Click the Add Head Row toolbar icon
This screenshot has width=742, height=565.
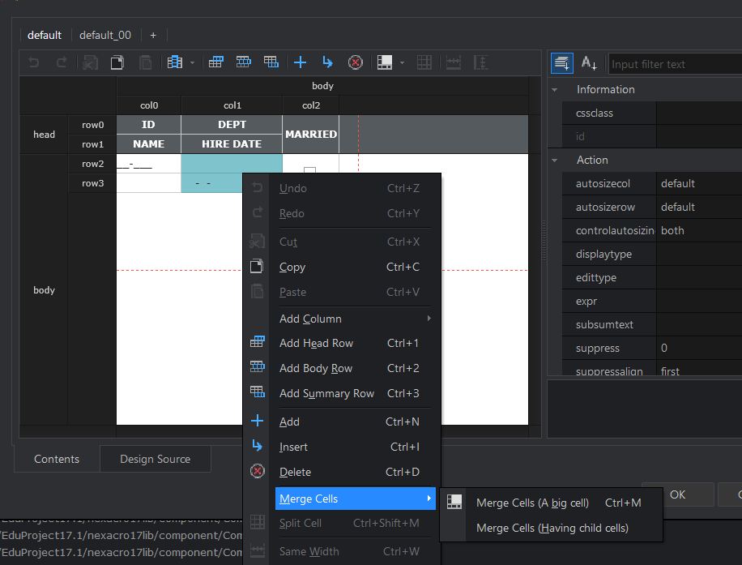(215, 62)
